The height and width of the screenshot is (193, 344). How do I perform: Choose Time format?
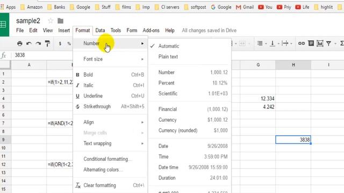(190, 157)
